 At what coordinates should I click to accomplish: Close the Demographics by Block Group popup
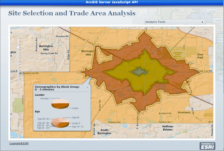(x=87, y=87)
